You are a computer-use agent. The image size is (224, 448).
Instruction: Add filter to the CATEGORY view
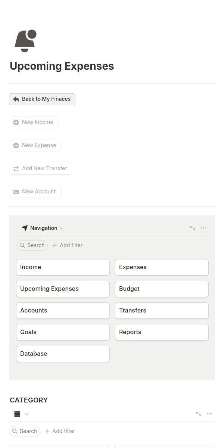(60, 431)
